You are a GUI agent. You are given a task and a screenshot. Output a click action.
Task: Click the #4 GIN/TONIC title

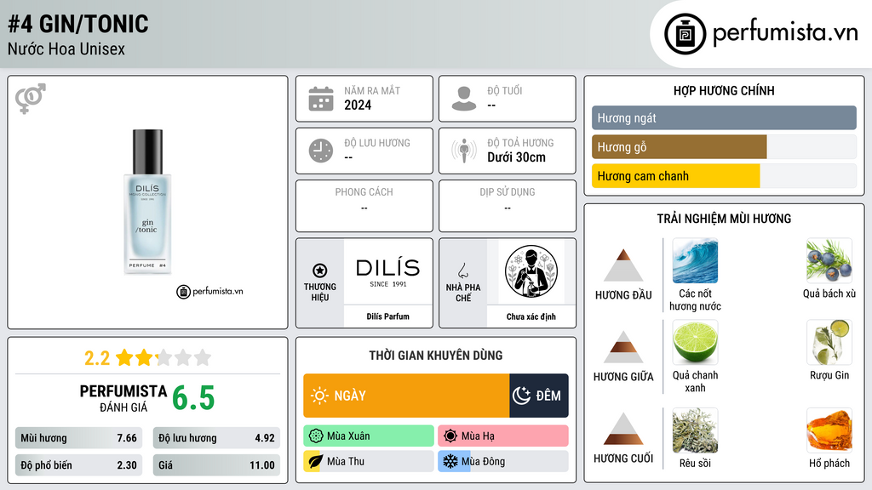coord(78,25)
